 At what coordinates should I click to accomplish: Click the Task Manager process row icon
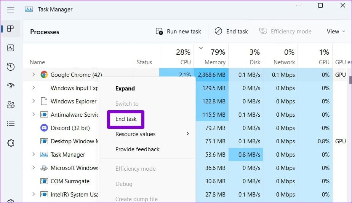(x=44, y=155)
